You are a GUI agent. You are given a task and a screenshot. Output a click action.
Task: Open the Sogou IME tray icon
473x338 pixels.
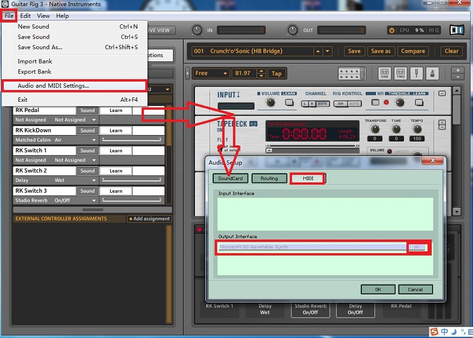pyautogui.click(x=434, y=332)
